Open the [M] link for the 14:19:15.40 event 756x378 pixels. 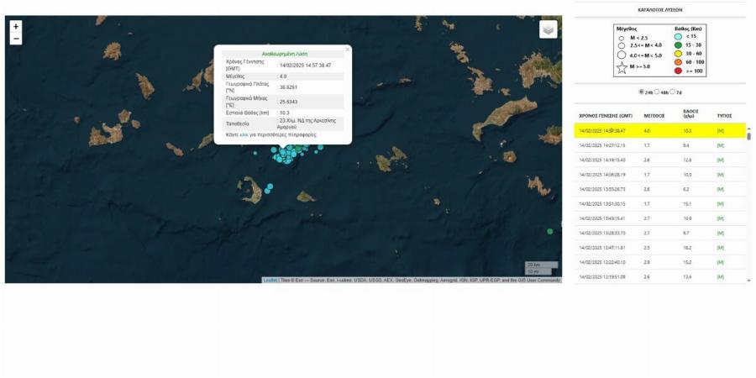pos(721,160)
